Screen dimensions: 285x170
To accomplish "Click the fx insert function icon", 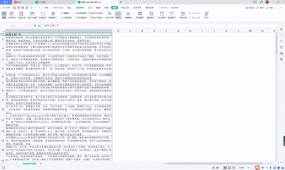I will click(39, 26).
